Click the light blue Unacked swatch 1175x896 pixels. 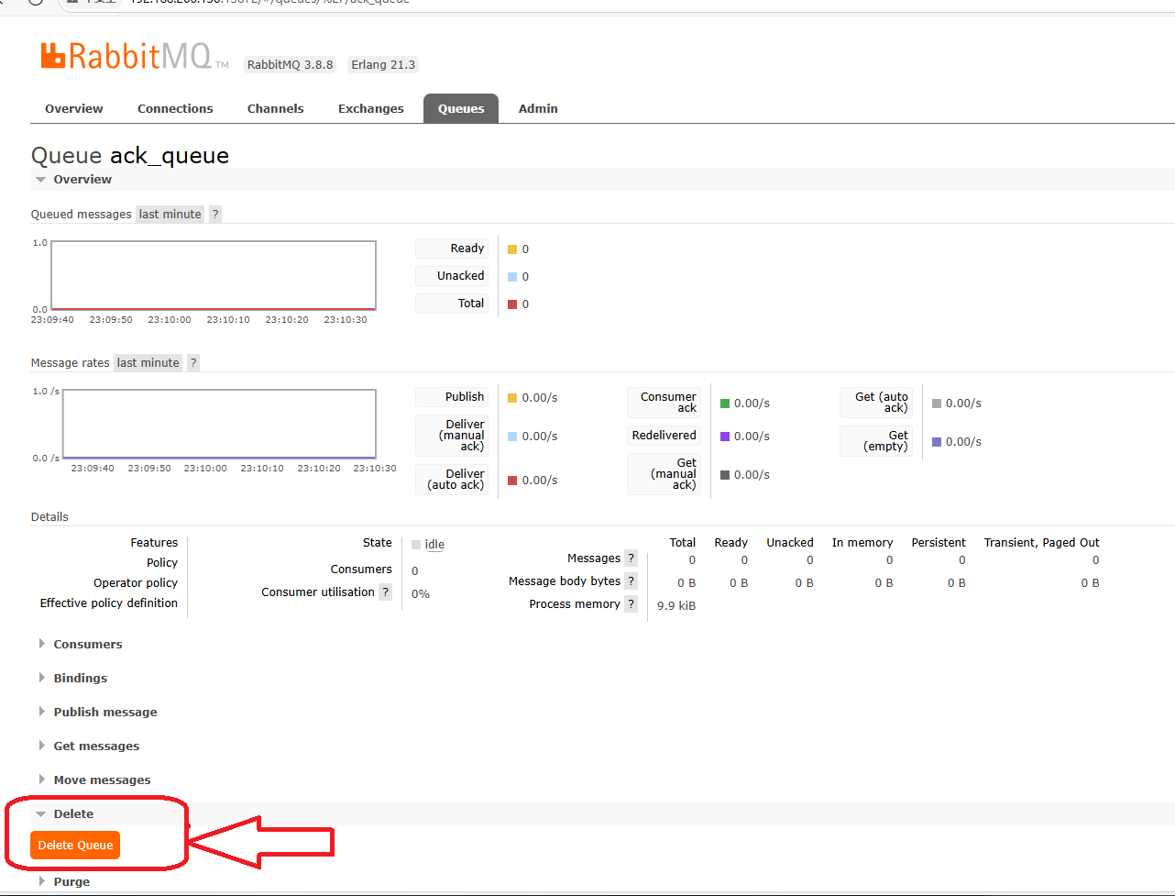pyautogui.click(x=512, y=277)
